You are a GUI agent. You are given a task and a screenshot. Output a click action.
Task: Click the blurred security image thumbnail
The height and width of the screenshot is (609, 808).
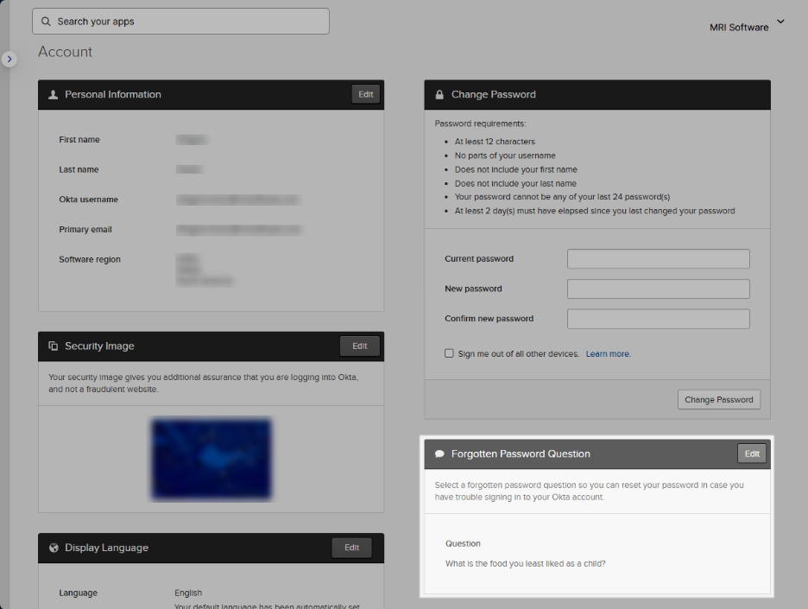coord(211,459)
